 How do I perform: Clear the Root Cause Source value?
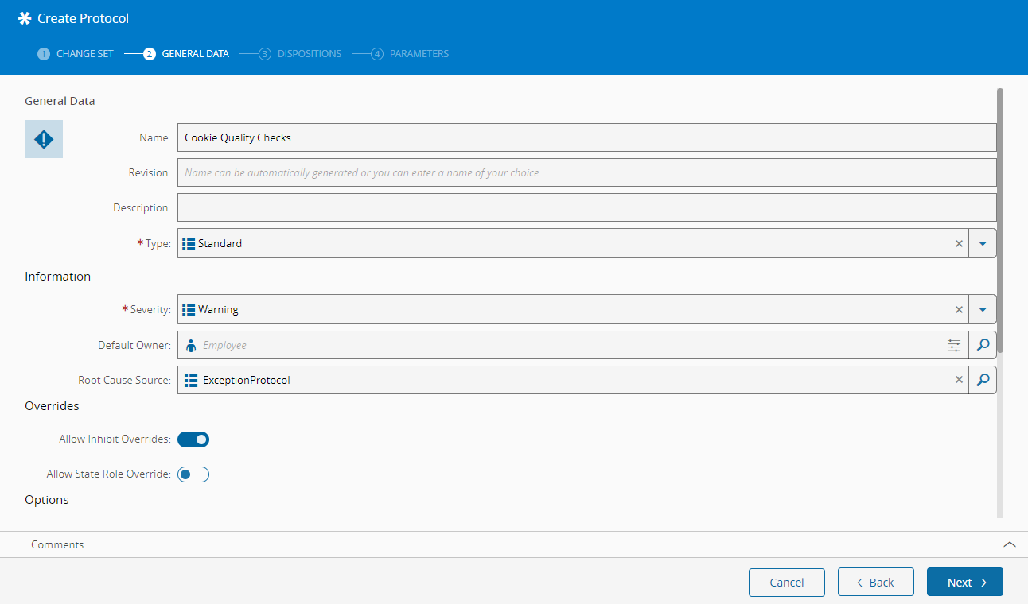point(959,380)
